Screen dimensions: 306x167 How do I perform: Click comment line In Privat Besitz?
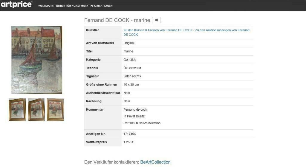134,116
